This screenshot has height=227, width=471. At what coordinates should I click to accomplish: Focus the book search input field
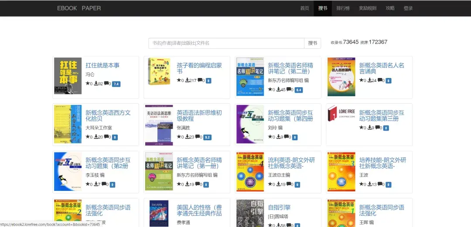click(226, 43)
